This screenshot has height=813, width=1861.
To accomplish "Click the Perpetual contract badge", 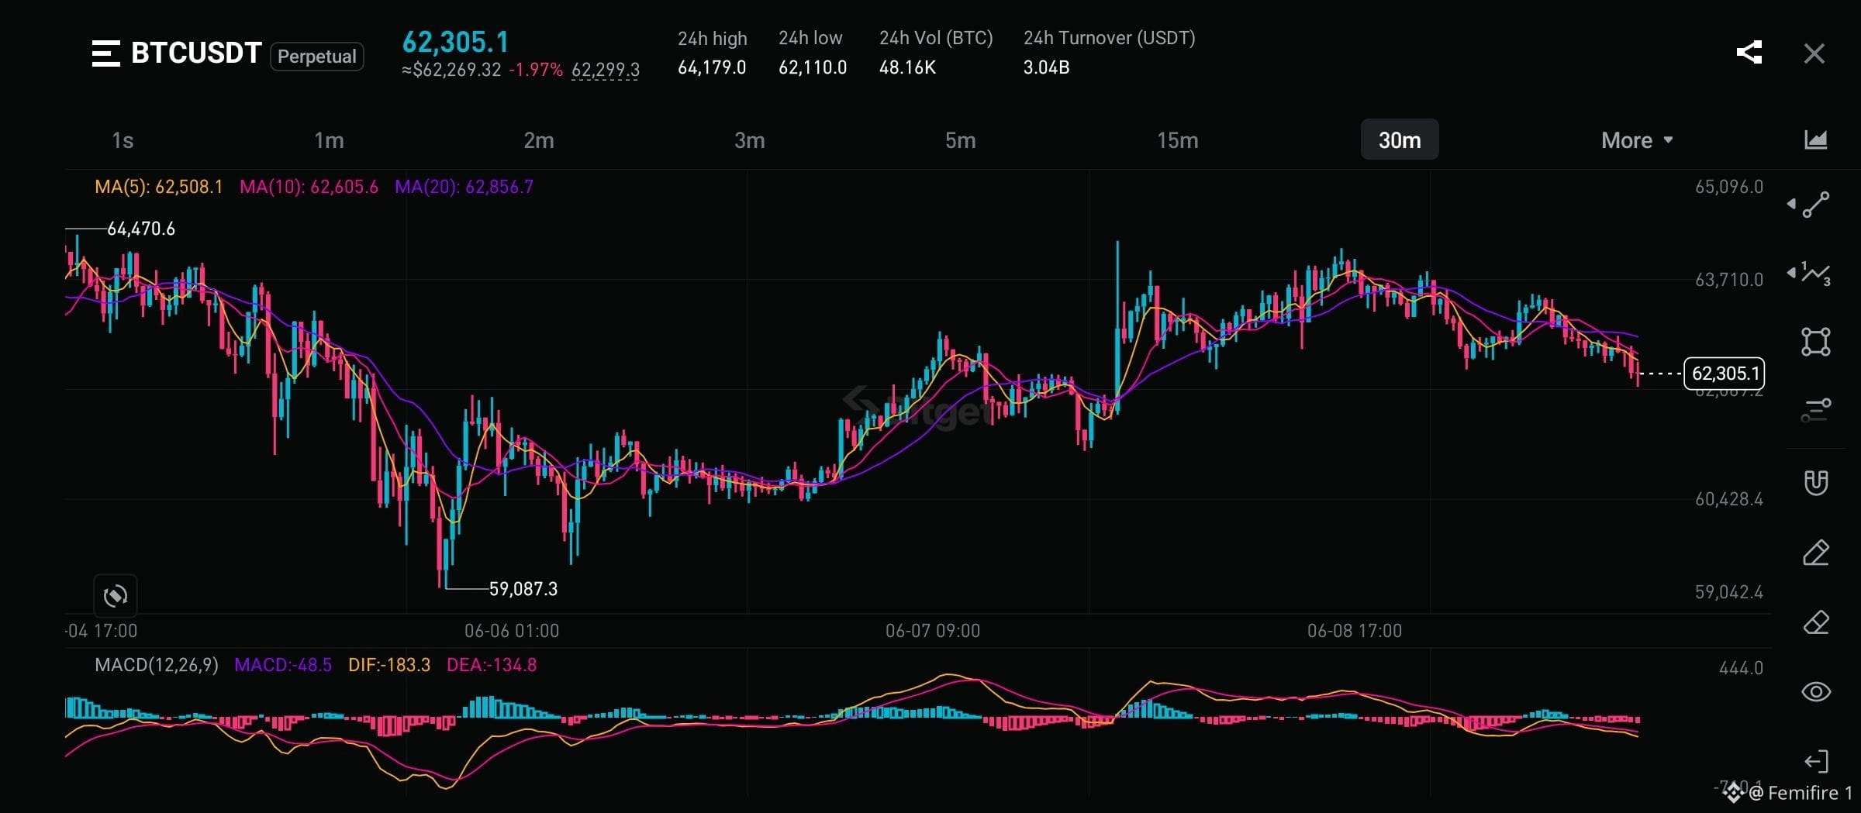I will pyautogui.click(x=316, y=57).
